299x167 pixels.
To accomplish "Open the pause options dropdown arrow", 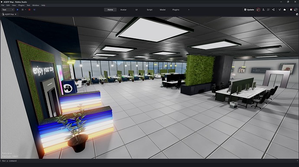I will pos(26,9).
